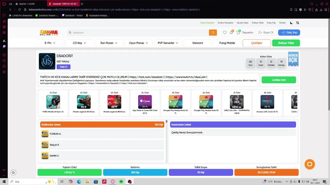
Task: Click the orange search button
Action: tap(213, 33)
